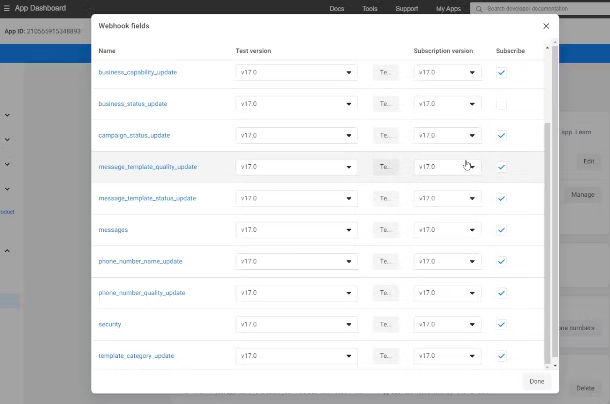
Task: Uncheck subscribe for security
Action: pyautogui.click(x=502, y=324)
